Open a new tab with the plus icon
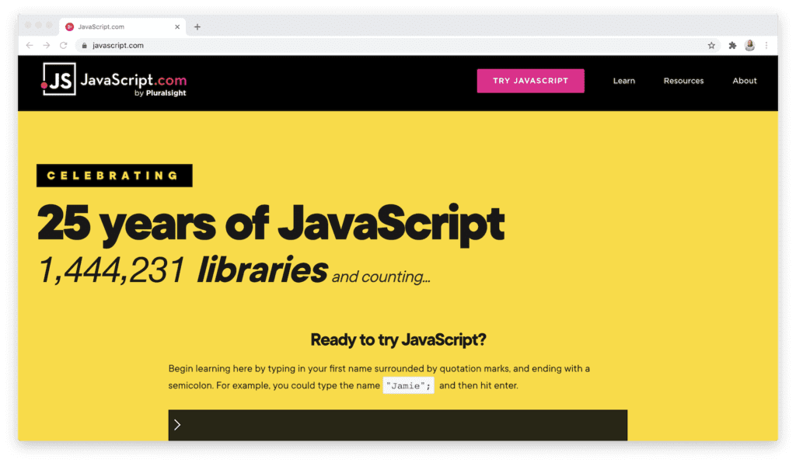 197,27
